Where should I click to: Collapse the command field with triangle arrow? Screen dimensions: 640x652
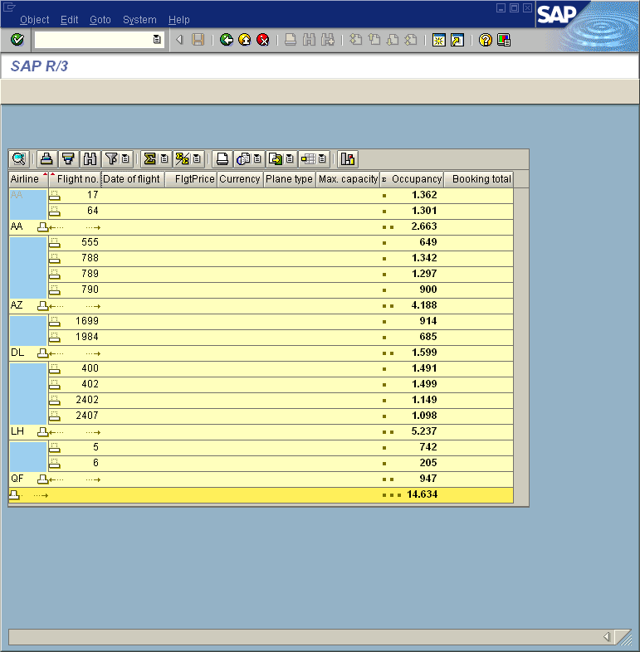click(x=179, y=40)
